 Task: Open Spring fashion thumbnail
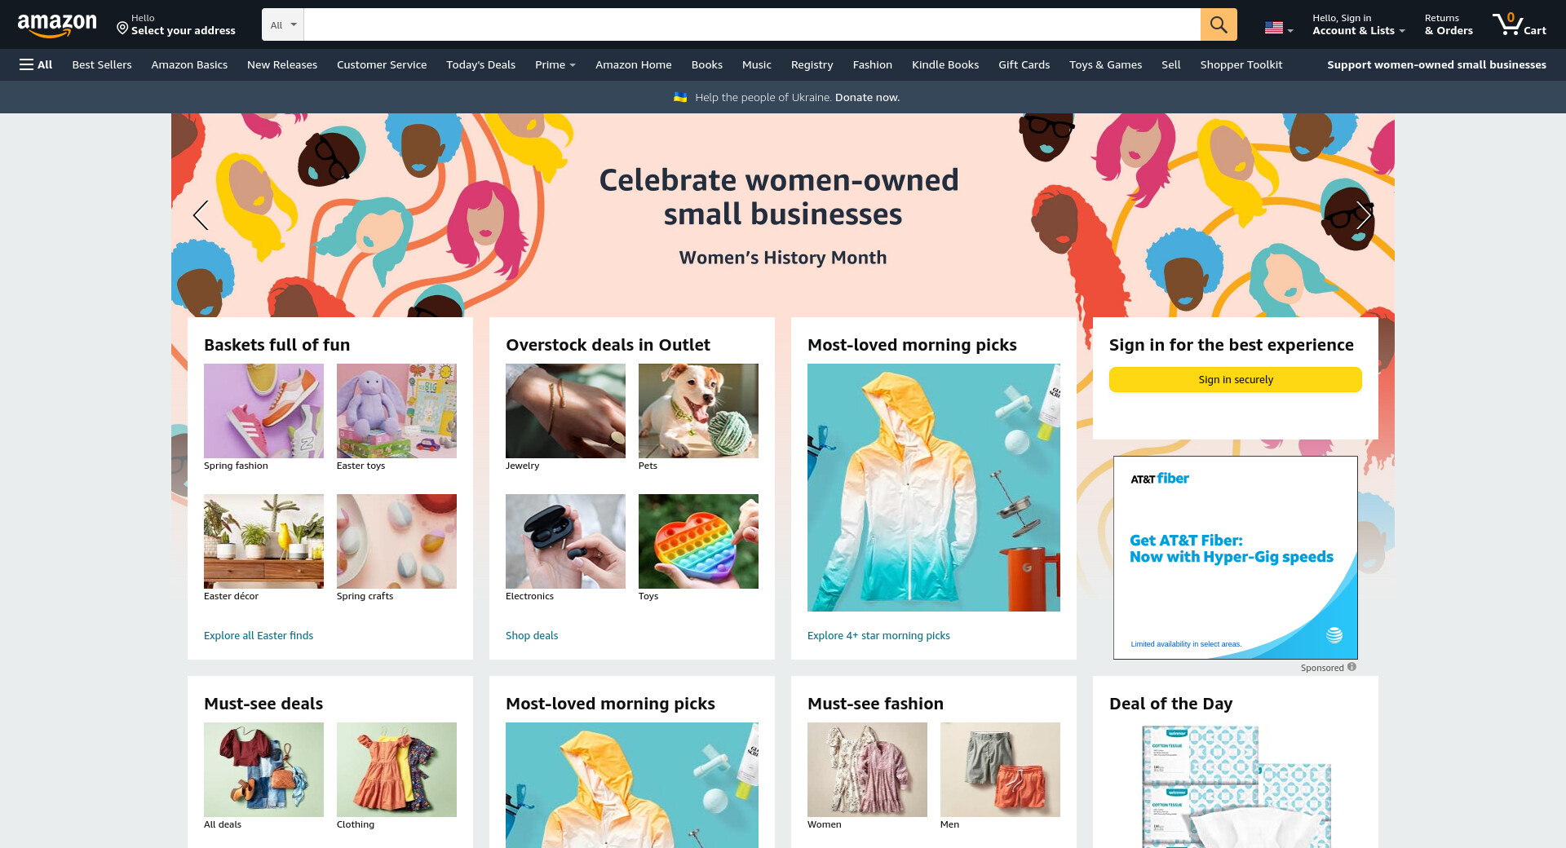[x=263, y=411]
